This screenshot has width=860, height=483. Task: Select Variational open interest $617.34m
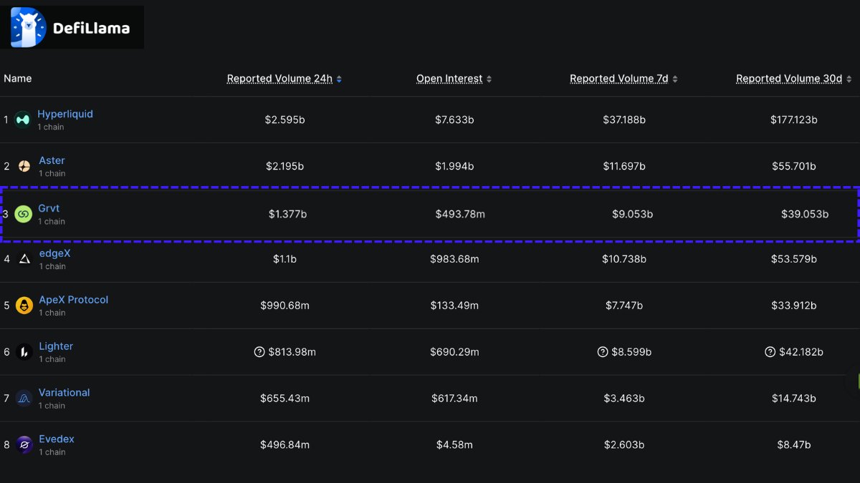(x=454, y=399)
